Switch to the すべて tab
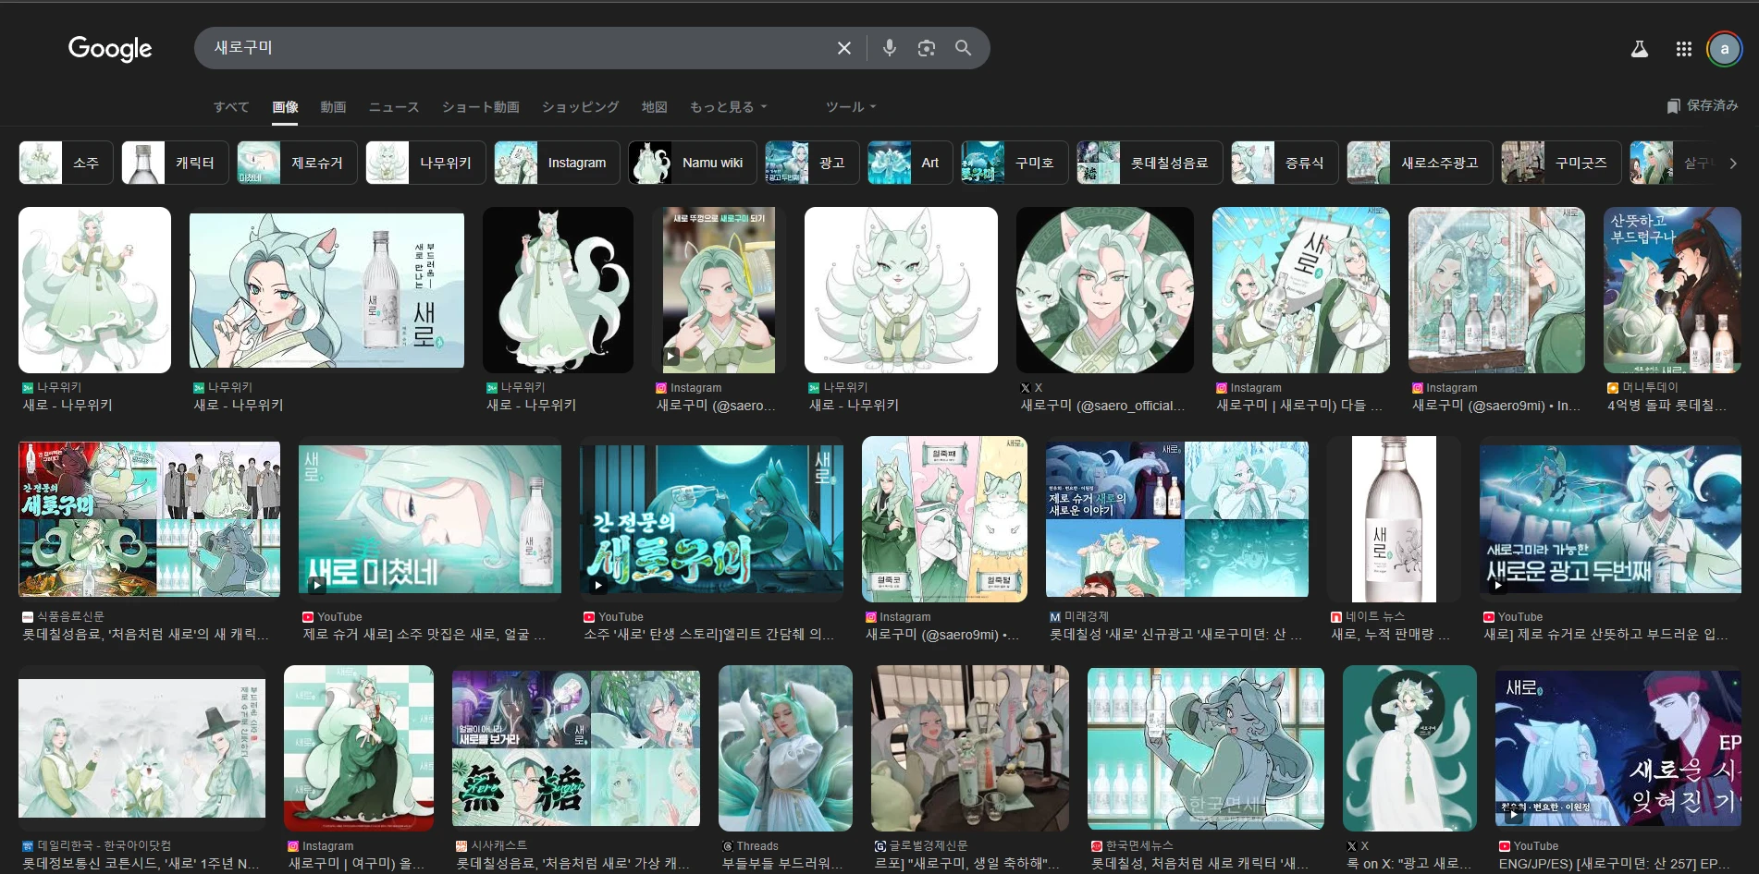 pyautogui.click(x=231, y=107)
